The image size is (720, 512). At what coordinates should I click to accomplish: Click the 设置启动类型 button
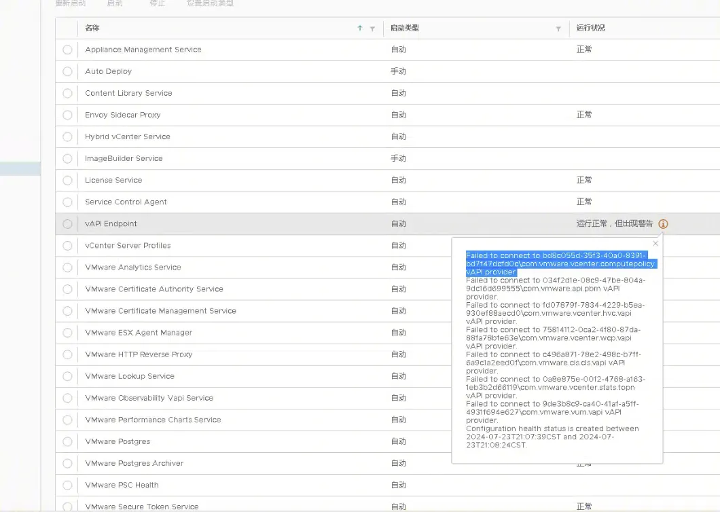(210, 3)
